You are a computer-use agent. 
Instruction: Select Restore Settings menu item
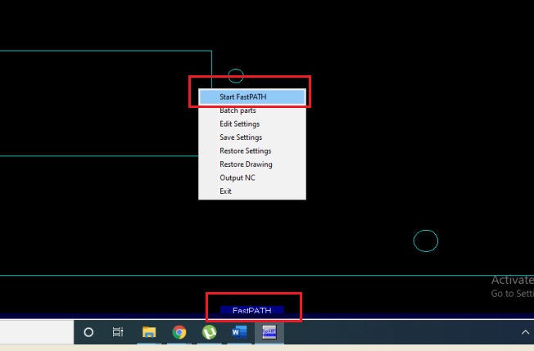click(252, 151)
